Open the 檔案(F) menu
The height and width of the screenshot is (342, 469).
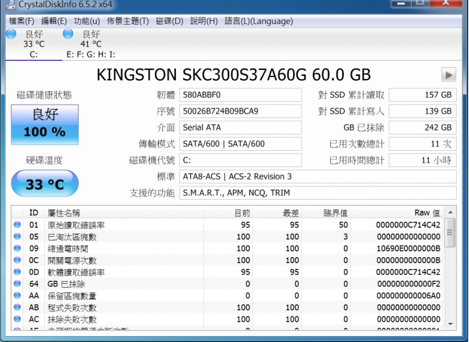click(21, 22)
